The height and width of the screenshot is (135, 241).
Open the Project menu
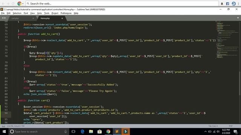pyautogui.click(x=55, y=13)
